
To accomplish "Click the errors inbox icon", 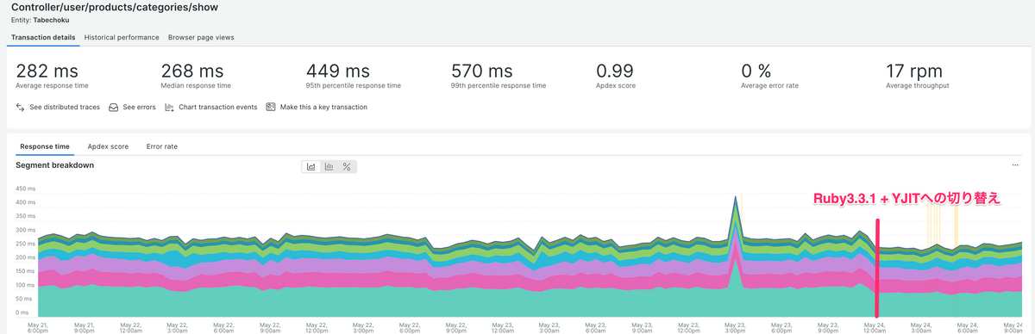I will point(113,108).
